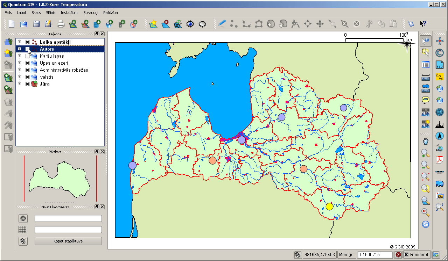
Task: Toggle the Renderēt checkbox in status bar
Action: tap(406, 255)
